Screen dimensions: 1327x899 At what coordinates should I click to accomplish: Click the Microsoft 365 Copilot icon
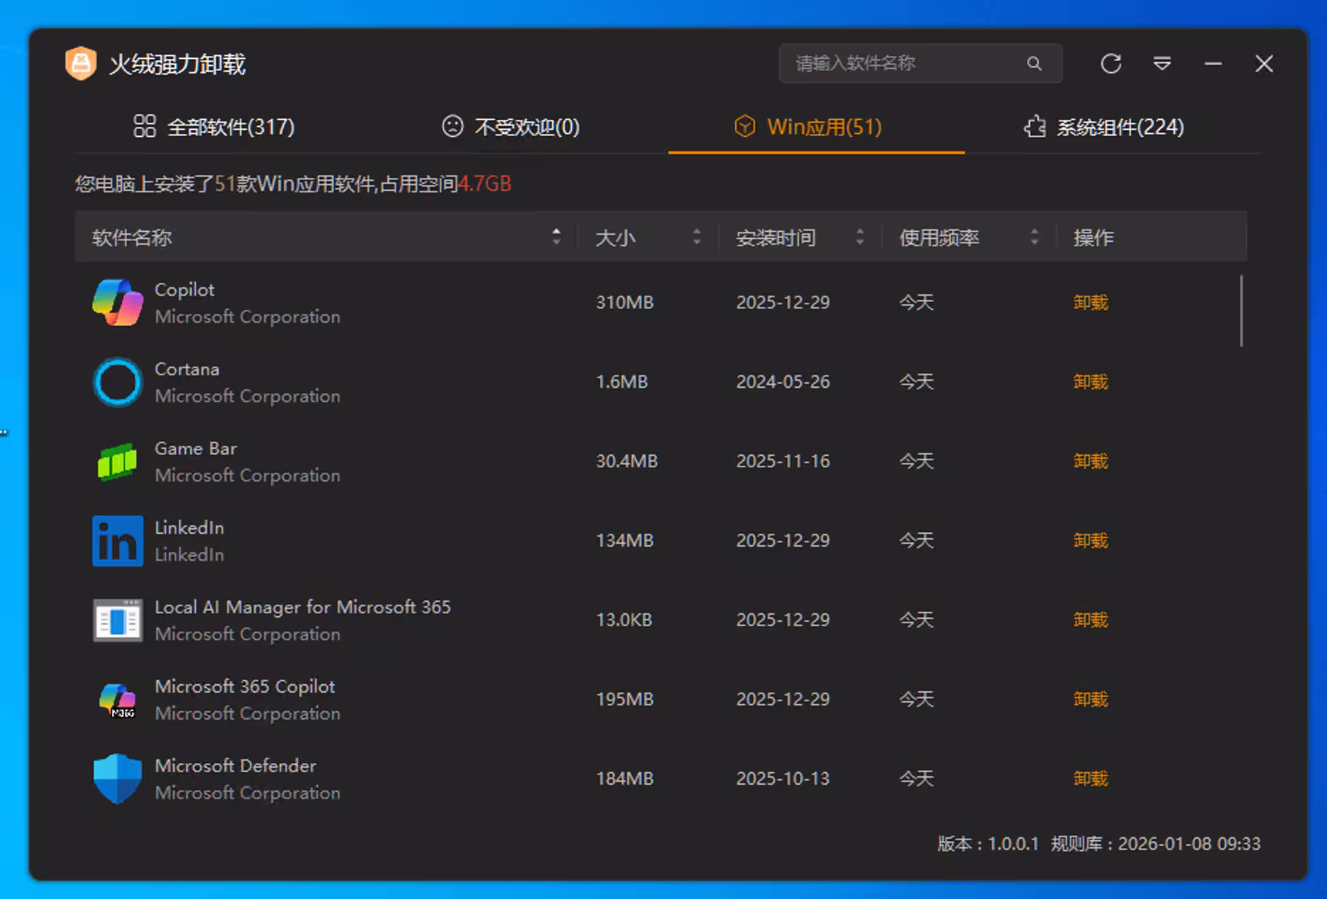[x=117, y=699]
